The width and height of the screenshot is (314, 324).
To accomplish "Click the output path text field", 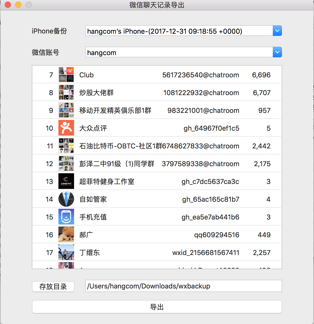I will tap(184, 286).
